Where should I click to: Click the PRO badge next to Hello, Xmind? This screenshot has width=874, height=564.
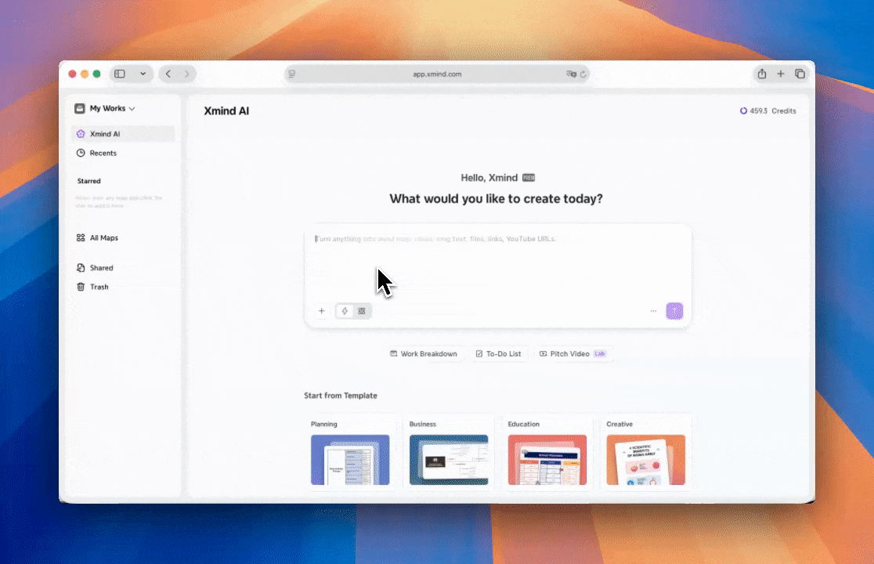529,178
